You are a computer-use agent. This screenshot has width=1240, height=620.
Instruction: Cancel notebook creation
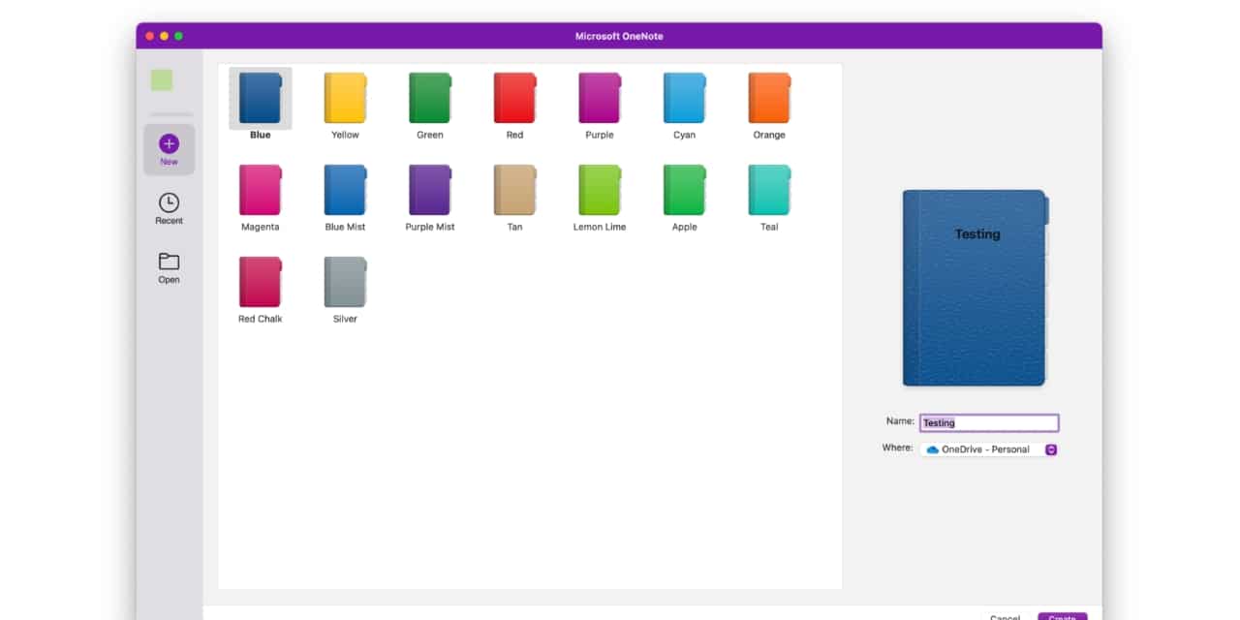pos(1005,616)
